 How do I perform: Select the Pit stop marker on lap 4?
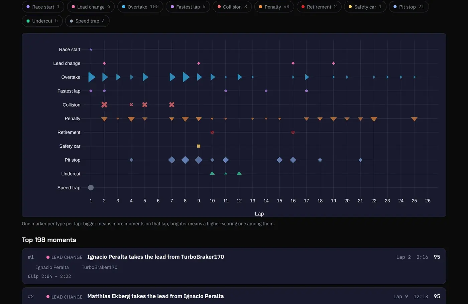point(131,160)
